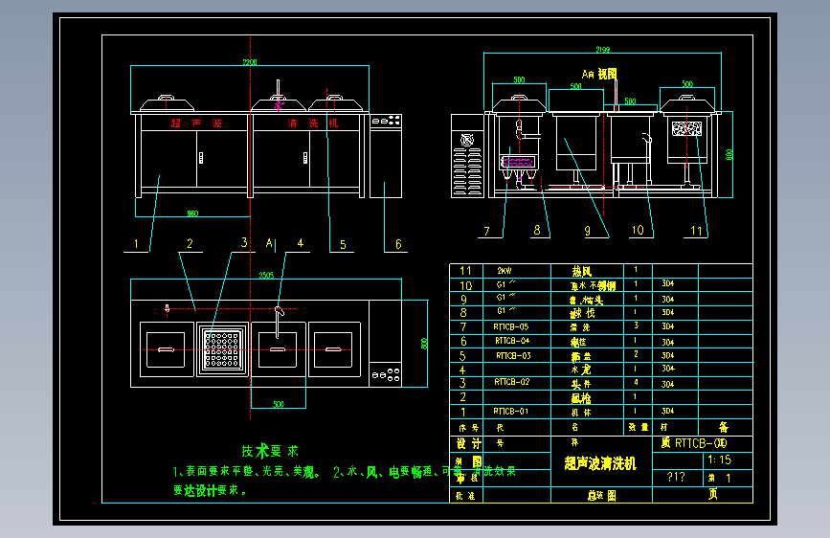Click balloon number 10 below the side view
Viewport: 830px width, 538px height.
pos(638,231)
